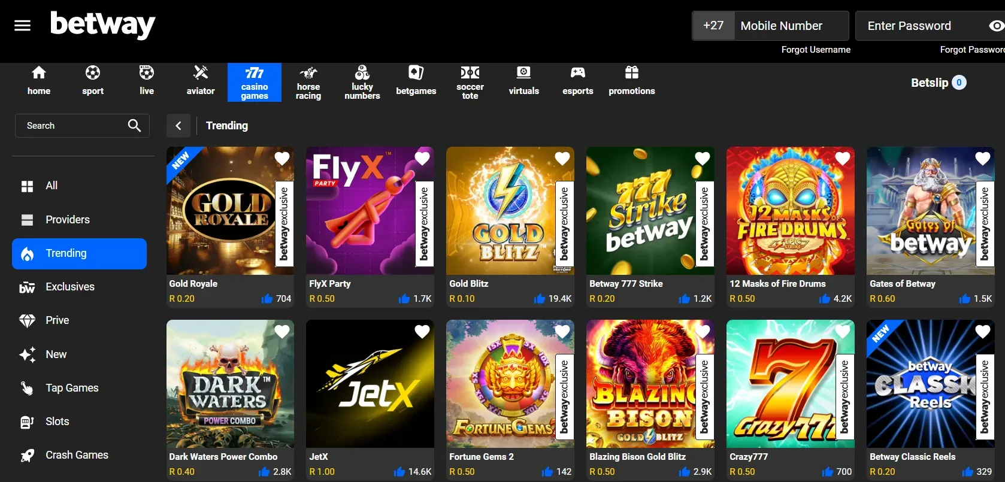The width and height of the screenshot is (1005, 482).
Task: Open betgames section
Action: tap(416, 82)
